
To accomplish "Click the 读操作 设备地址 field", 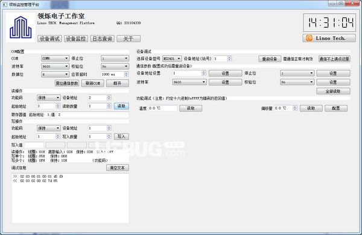I will click(97, 98).
